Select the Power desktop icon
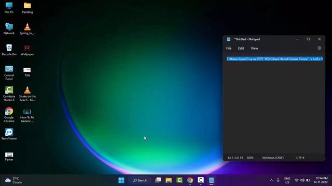The image size is (332, 186). click(9, 156)
